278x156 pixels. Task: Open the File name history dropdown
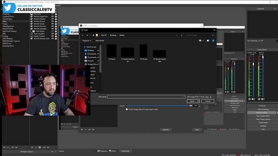point(183,97)
